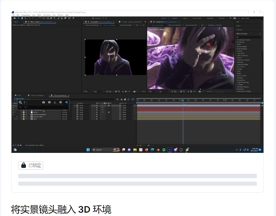Open FX Console settings gear

click(61, 102)
